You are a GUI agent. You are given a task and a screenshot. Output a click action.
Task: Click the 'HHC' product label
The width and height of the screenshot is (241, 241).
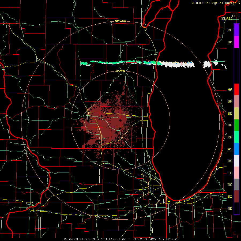tap(235, 16)
